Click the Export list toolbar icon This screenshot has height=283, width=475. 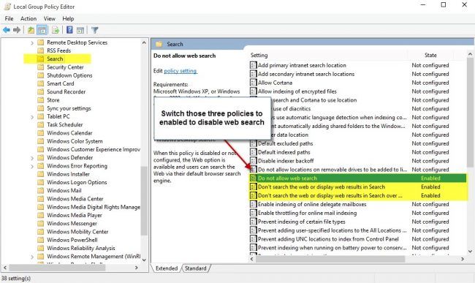[x=56, y=30]
